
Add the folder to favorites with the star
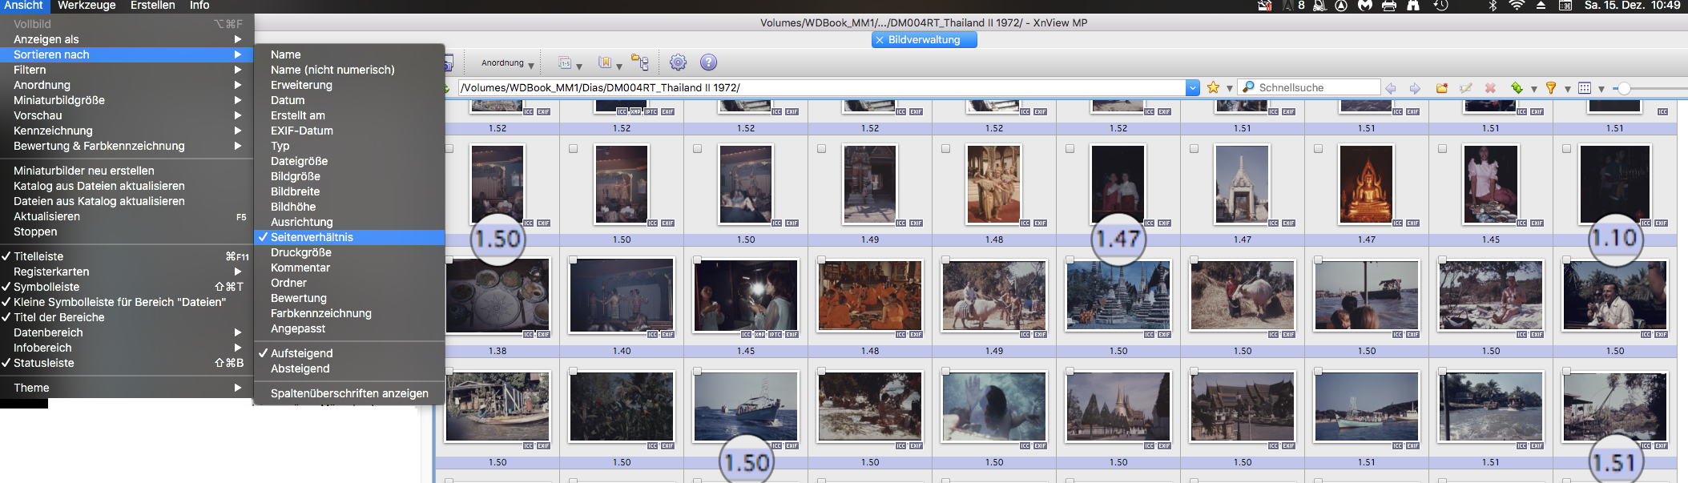tap(1213, 87)
